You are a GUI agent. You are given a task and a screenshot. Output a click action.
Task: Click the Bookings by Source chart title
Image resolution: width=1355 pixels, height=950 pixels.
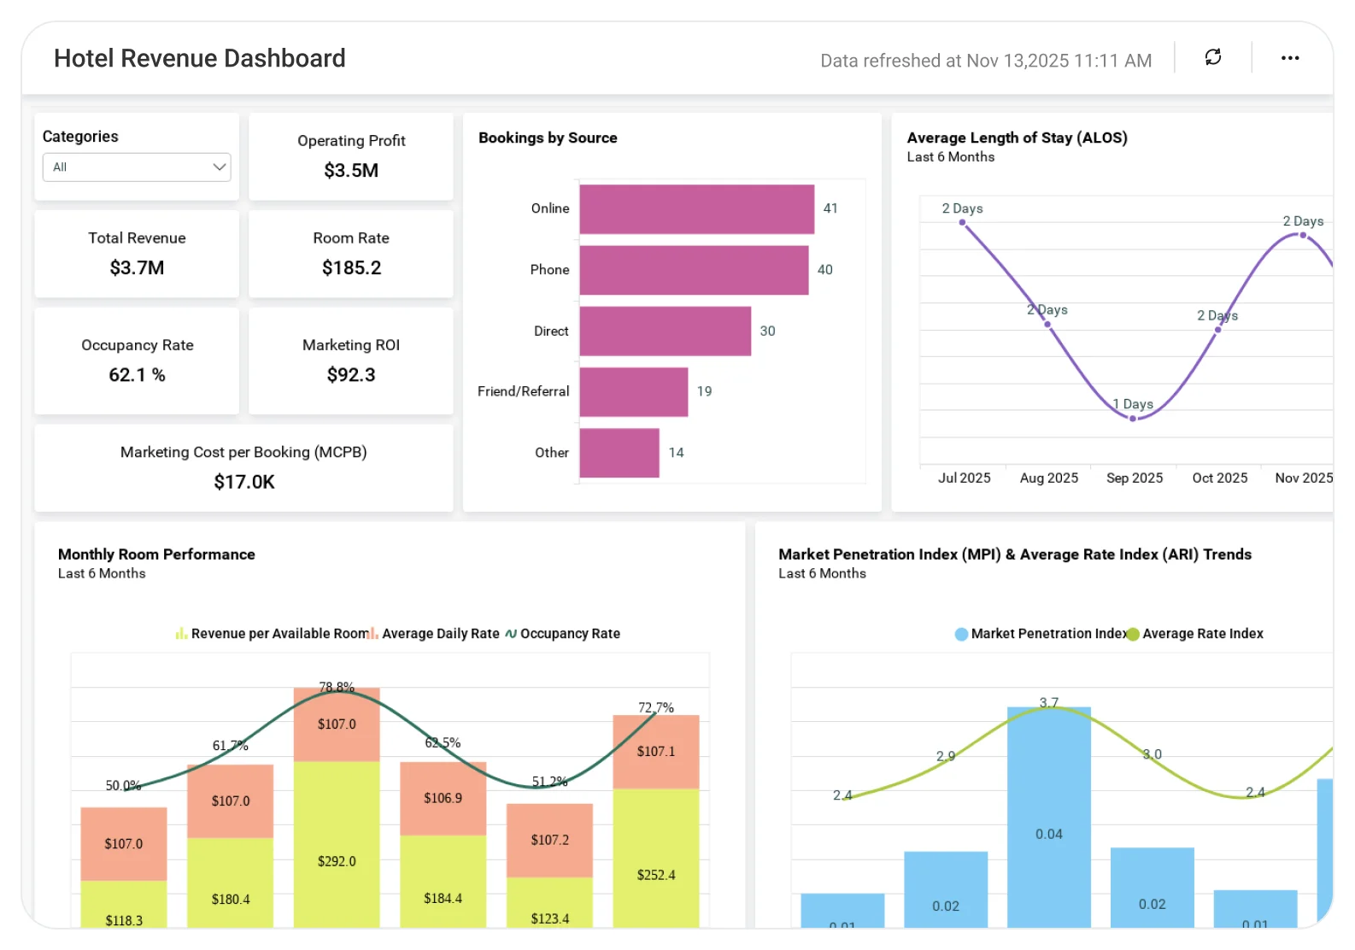click(548, 138)
